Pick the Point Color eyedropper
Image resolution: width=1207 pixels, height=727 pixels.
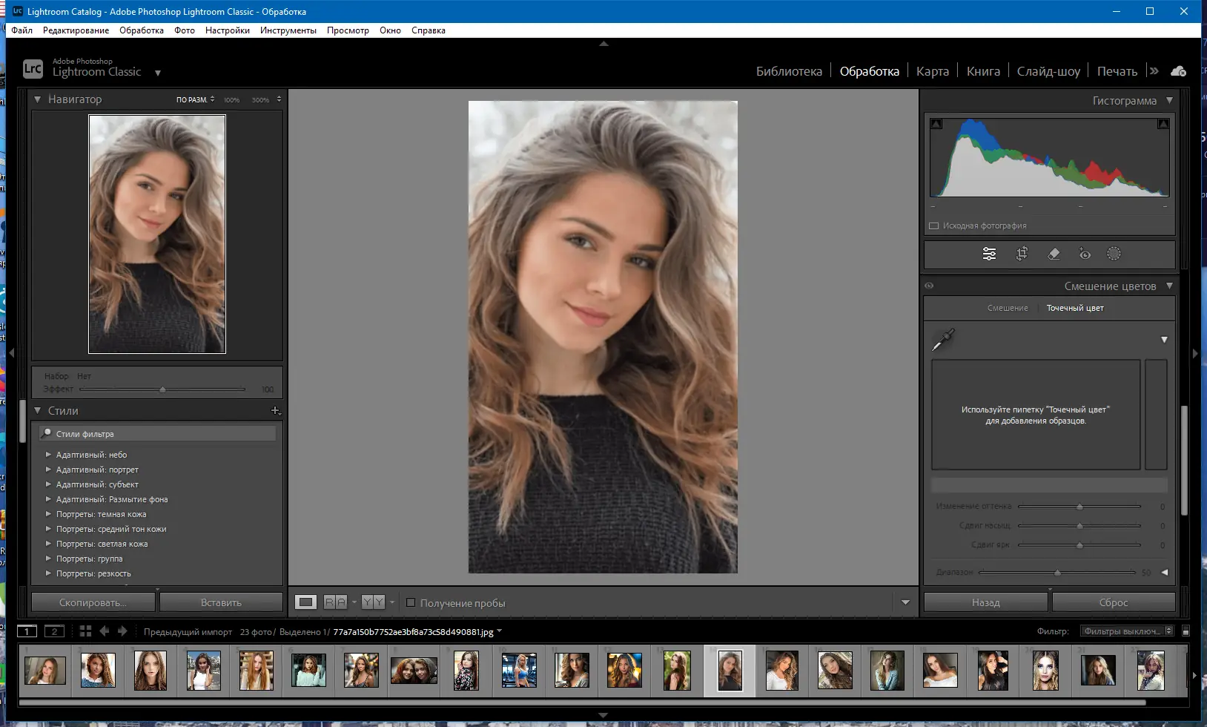(x=943, y=340)
